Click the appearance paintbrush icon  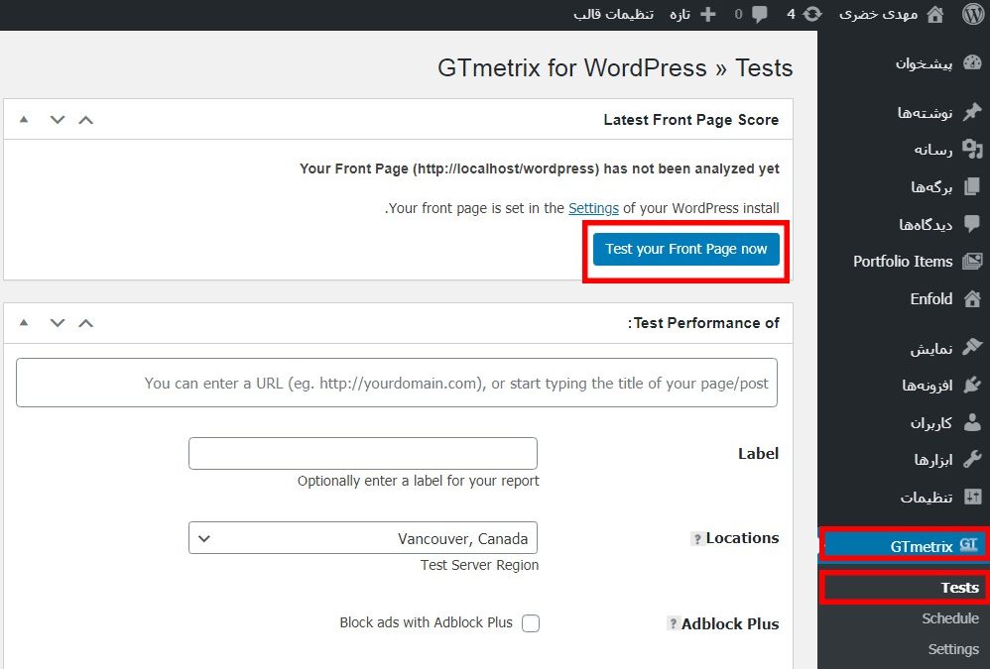point(972,348)
